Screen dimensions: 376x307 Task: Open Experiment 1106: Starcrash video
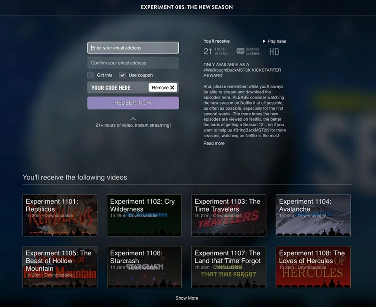coord(144,267)
